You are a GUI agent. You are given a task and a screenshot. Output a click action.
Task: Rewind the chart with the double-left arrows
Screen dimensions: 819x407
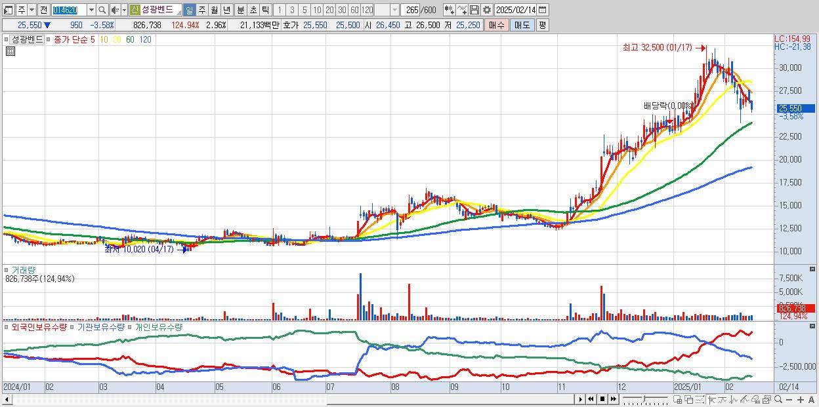(591, 399)
